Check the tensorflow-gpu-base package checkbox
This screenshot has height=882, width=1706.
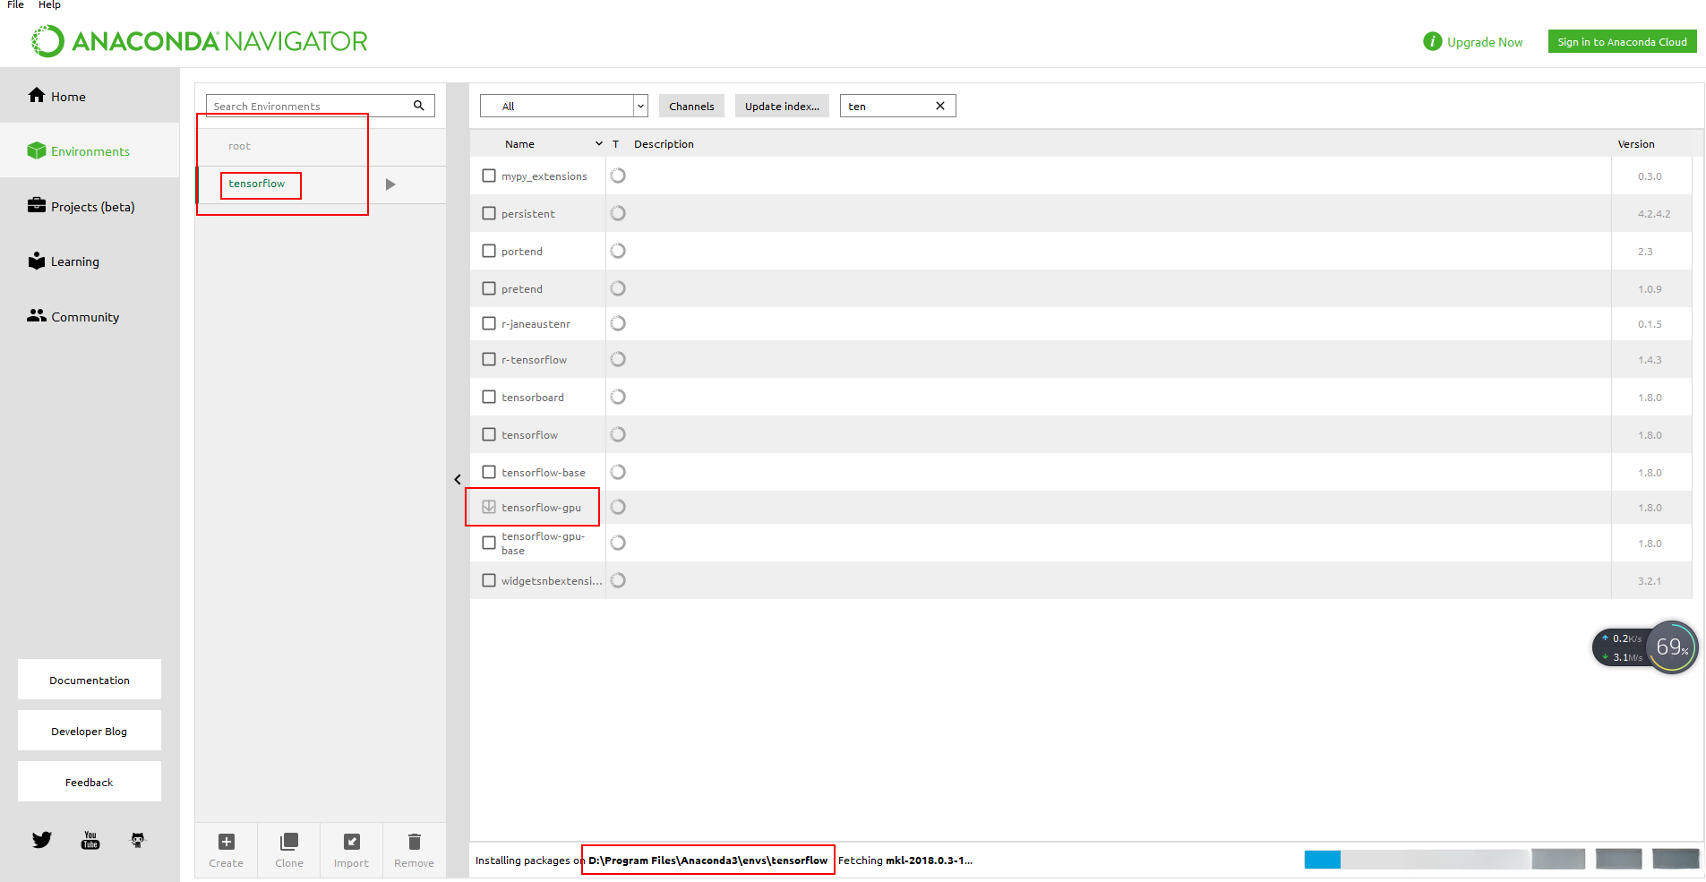click(x=489, y=543)
